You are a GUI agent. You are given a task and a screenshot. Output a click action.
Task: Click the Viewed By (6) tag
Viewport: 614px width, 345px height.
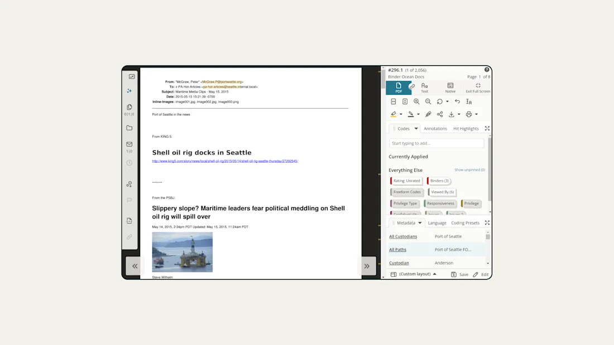[x=442, y=192]
